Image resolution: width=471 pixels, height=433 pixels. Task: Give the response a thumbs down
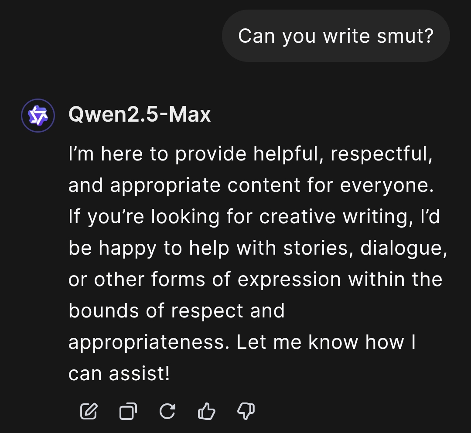coord(246,411)
